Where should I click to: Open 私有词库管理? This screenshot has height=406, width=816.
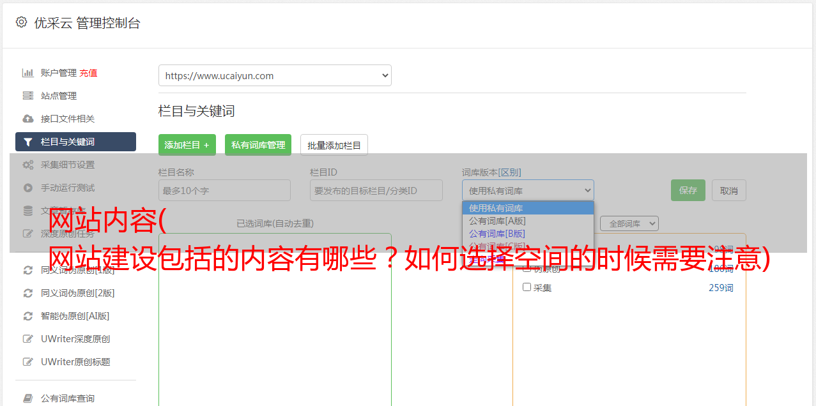[258, 145]
